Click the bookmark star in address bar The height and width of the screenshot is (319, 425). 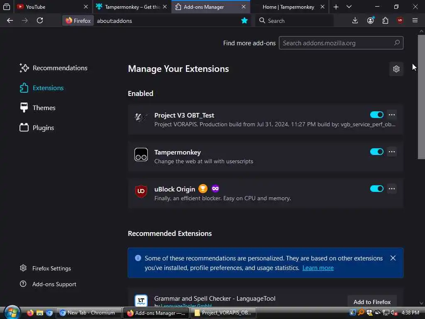(244, 21)
